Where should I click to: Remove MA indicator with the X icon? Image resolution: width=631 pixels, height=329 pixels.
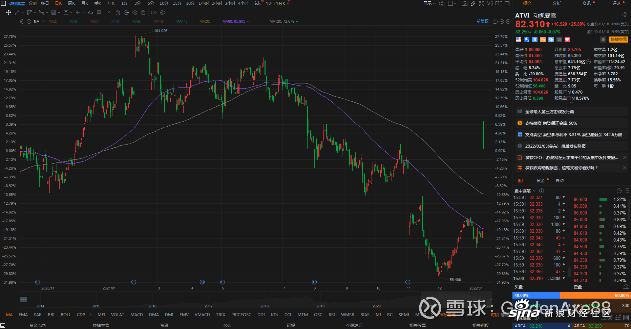29,21
